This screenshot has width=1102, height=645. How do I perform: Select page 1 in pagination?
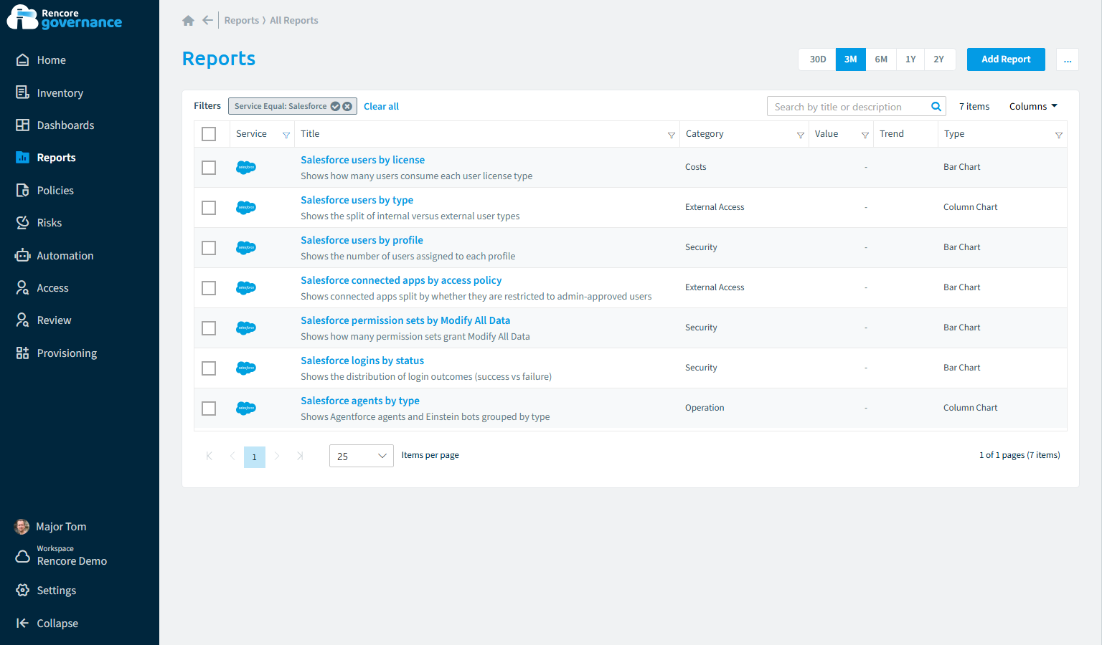[254, 457]
